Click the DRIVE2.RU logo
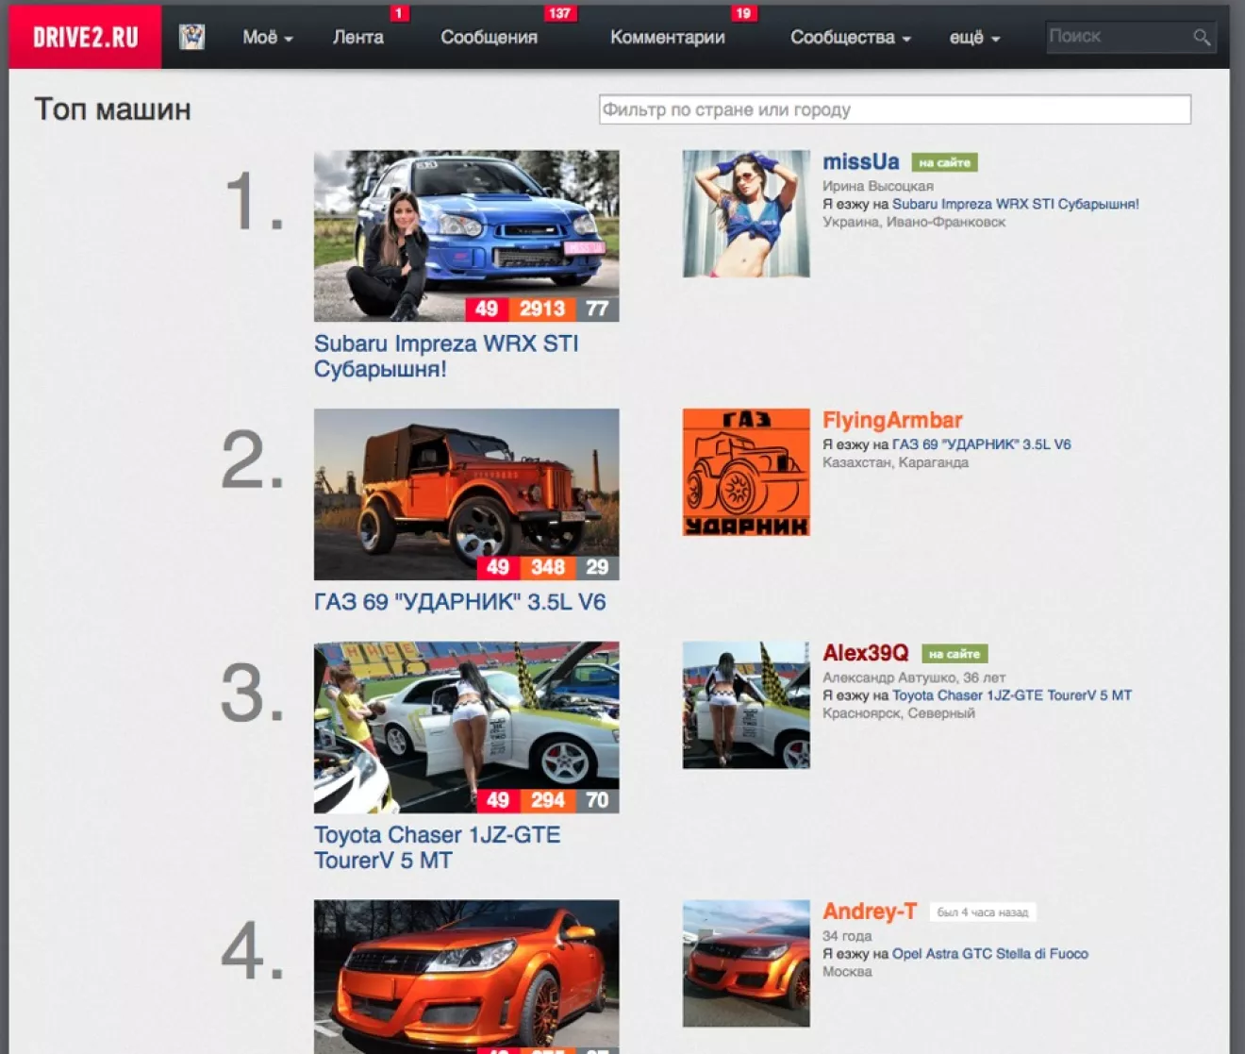Viewport: 1245px width, 1054px height. [x=86, y=37]
